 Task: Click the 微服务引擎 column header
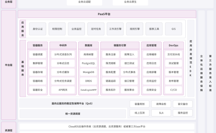(x=120, y=45)
